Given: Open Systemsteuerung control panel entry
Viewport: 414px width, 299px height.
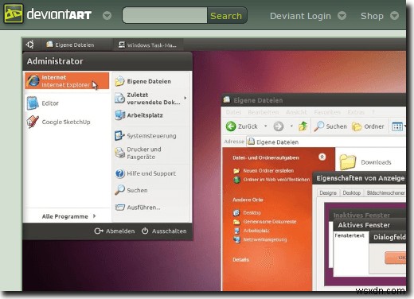Looking at the screenshot, I should point(146,136).
